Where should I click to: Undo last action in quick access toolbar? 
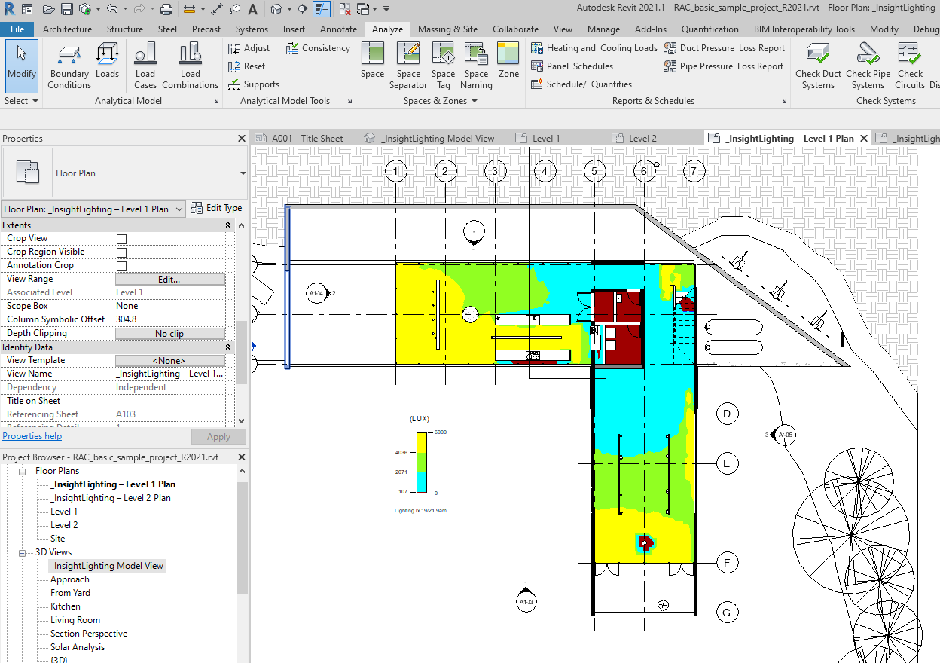coord(112,9)
